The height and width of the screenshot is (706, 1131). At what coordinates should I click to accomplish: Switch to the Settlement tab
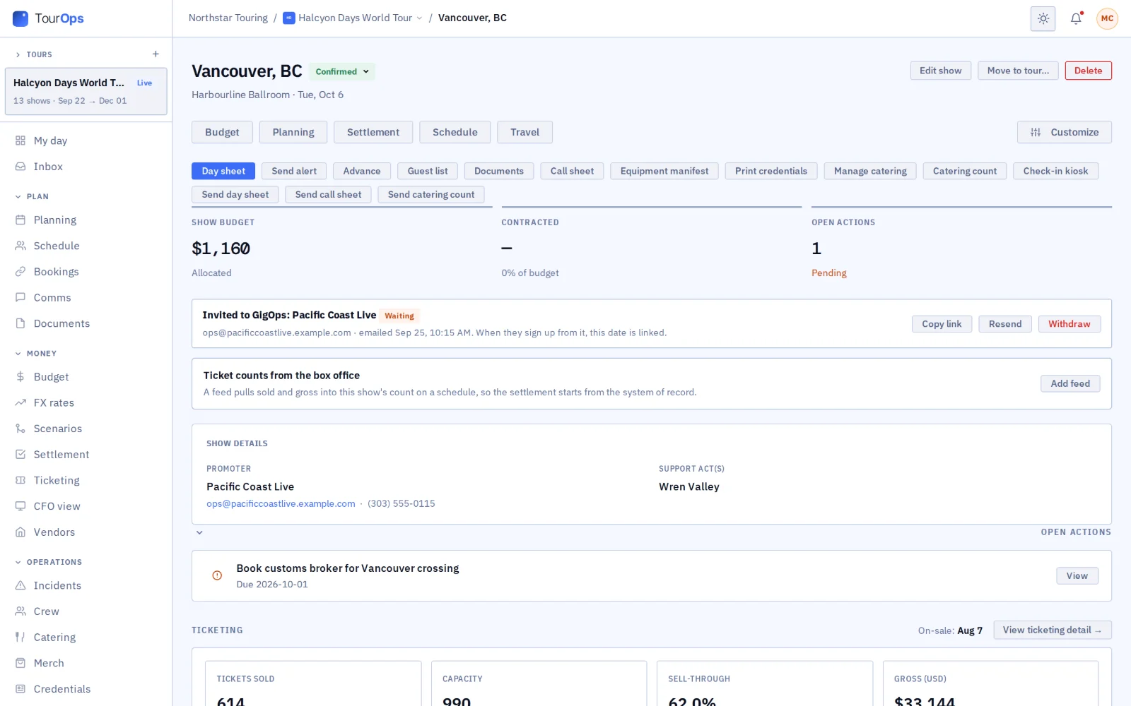(373, 132)
